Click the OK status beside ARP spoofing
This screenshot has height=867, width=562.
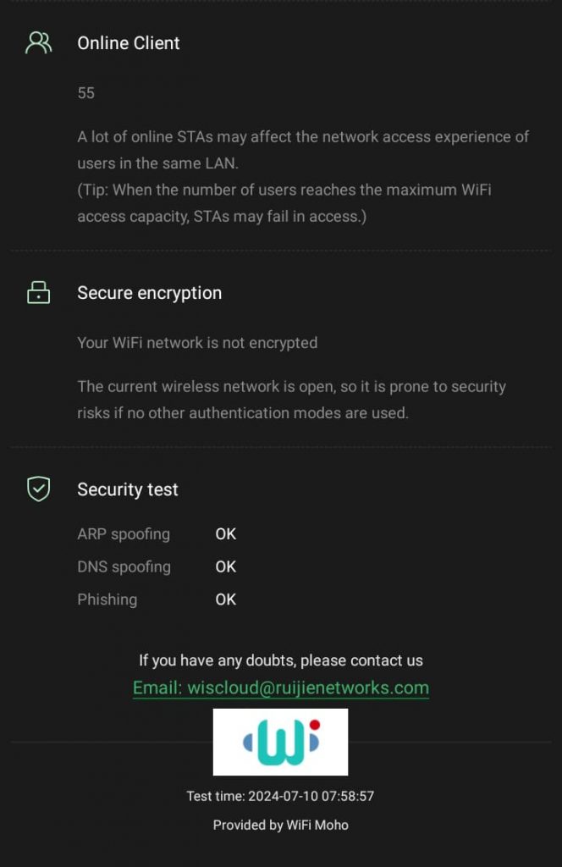226,534
